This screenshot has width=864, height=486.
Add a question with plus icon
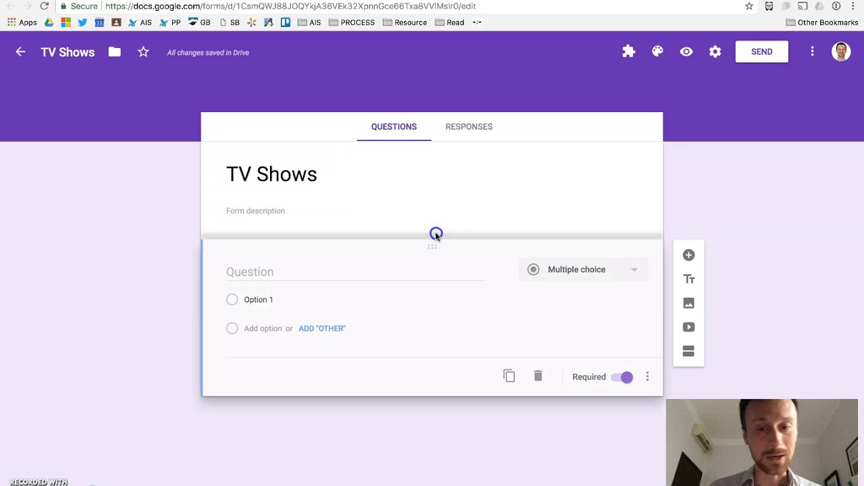click(x=688, y=255)
